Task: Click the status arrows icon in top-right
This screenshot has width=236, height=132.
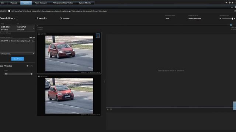Action: pos(226,3)
